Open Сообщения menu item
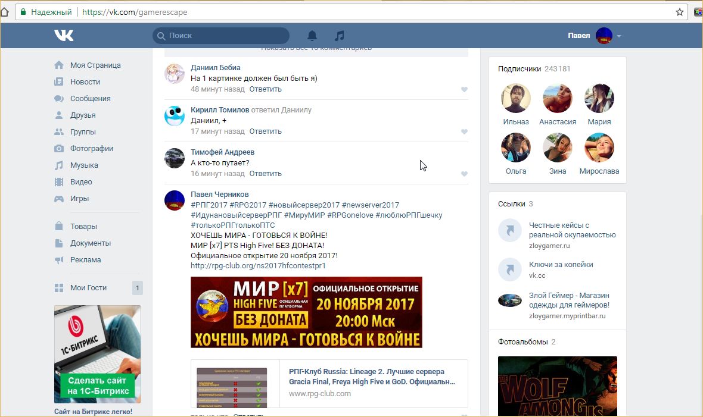Image resolution: width=703 pixels, height=417 pixels. (91, 98)
